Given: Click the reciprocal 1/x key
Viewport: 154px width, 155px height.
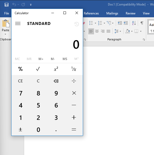Looking at the screenshot, I should 74,69.
